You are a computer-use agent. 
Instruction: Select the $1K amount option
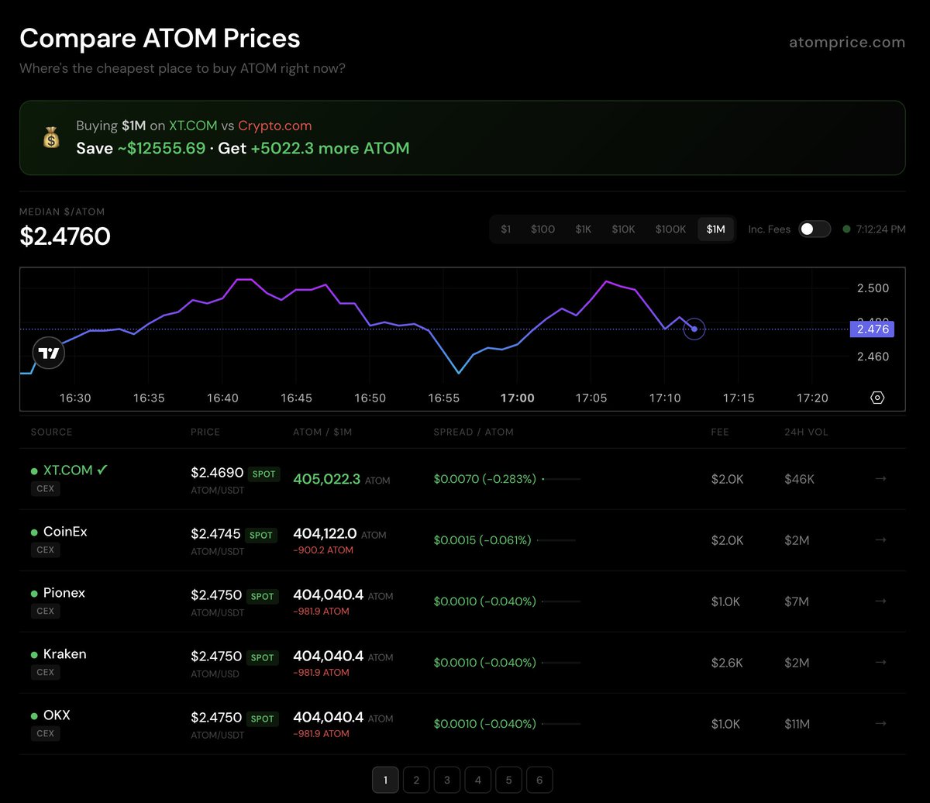click(x=584, y=229)
